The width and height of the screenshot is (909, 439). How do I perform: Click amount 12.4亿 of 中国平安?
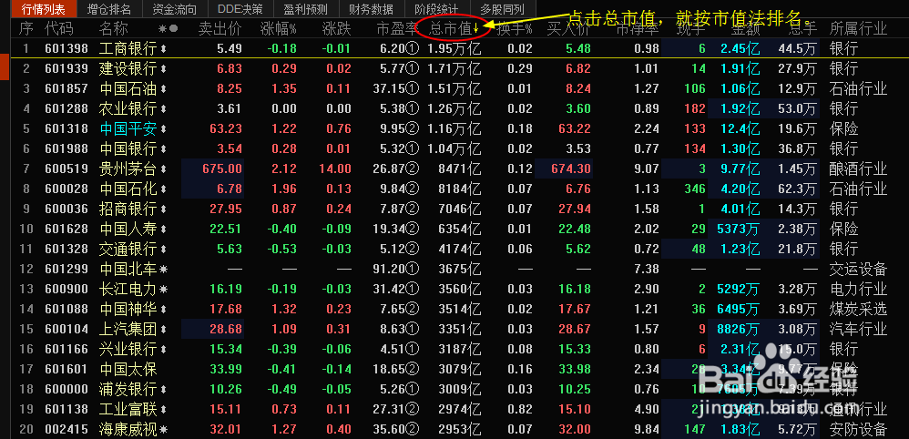coord(739,129)
